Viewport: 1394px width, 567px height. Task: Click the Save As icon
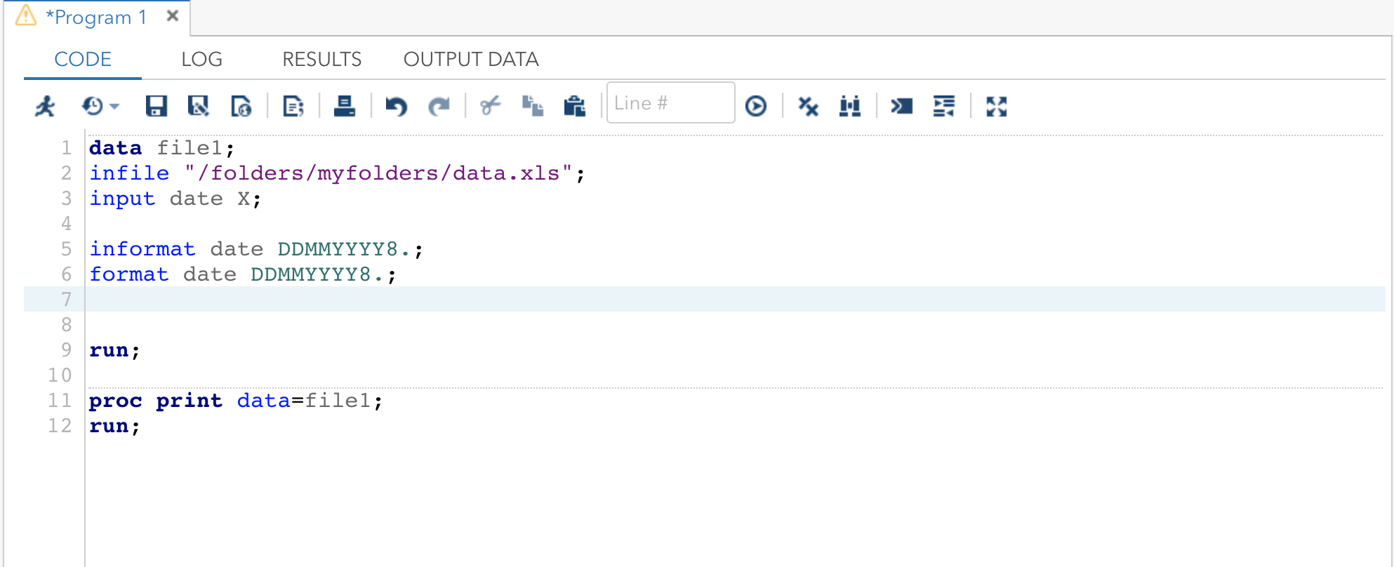(199, 107)
